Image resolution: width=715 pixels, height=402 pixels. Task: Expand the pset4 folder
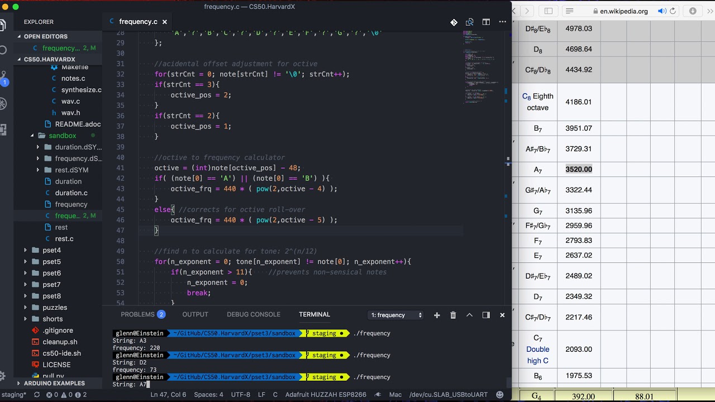coord(52,250)
